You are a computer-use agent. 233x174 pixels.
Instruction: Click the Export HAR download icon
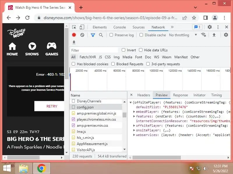pyautogui.click(x=74, y=42)
